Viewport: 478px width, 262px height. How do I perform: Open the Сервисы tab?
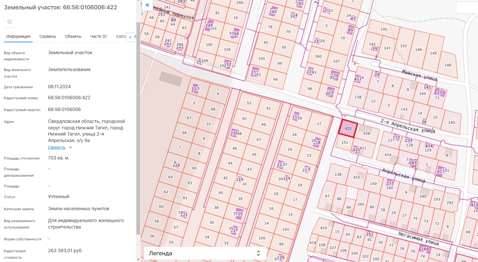tap(48, 36)
